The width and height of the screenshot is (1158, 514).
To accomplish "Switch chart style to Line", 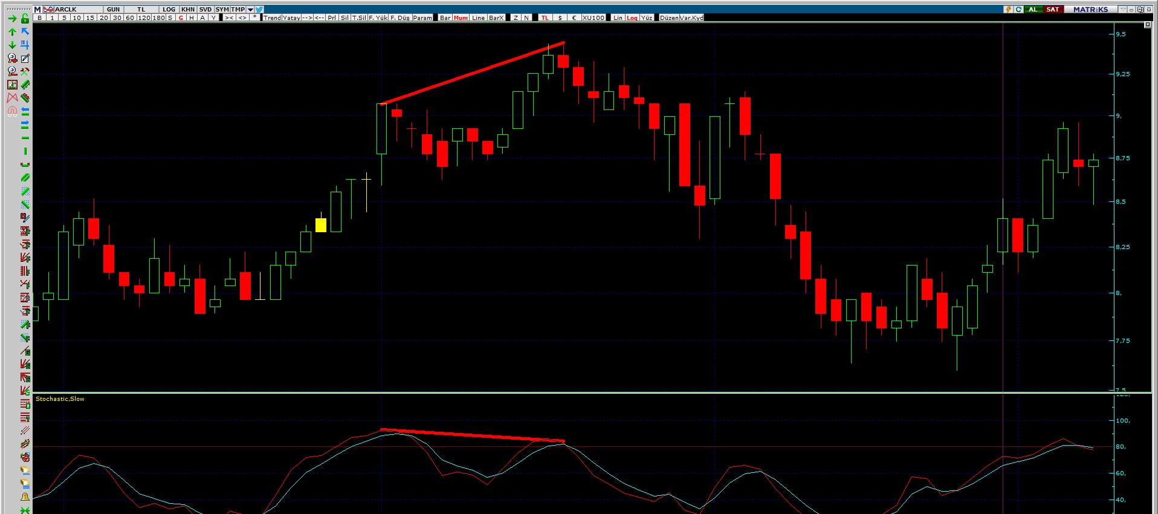I will click(x=478, y=18).
